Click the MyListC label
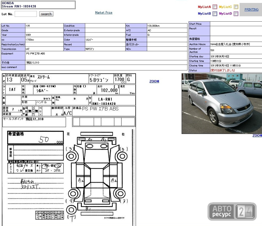Image resolution: width=262 pixels, height=226 pixels. click(x=225, y=7)
